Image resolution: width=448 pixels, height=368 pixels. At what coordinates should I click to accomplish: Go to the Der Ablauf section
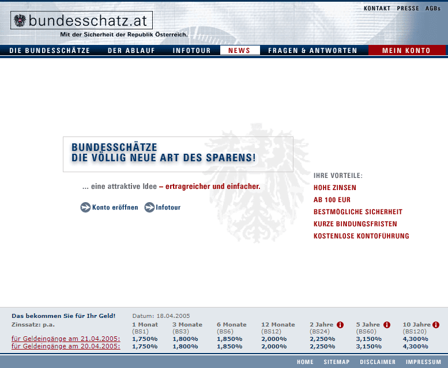131,51
